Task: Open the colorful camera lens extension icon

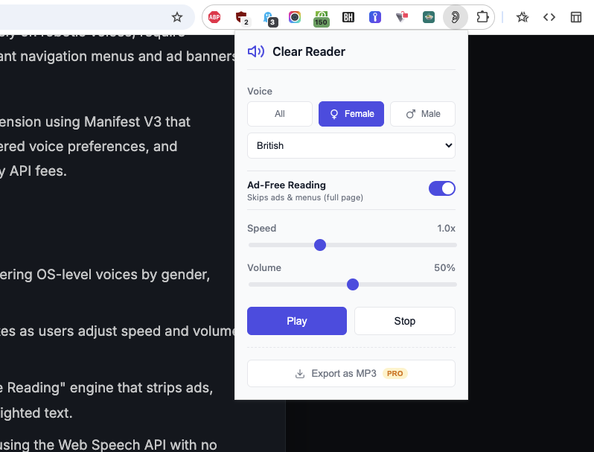Action: coord(294,17)
